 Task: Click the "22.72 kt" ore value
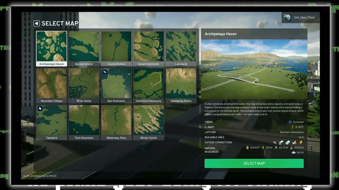pyautogui.click(x=283, y=148)
